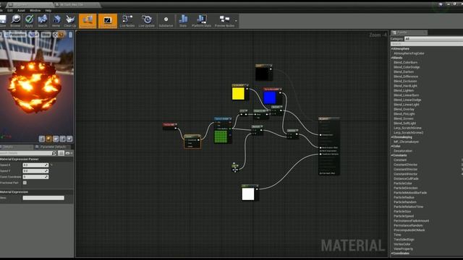This screenshot has height=260, width=463.
Task: Select the orange-highlighted Panner node
Action: pyautogui.click(x=192, y=142)
